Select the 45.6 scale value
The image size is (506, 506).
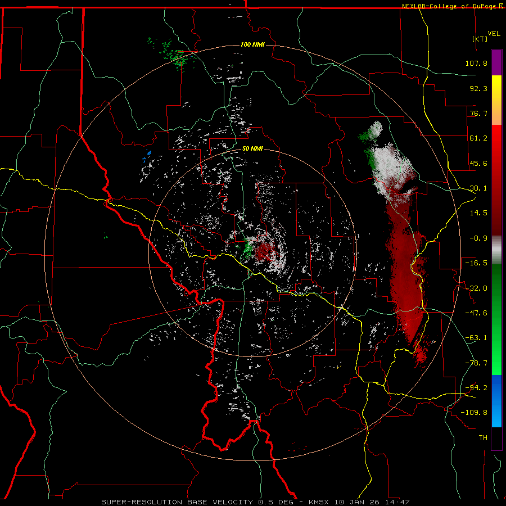coord(478,163)
